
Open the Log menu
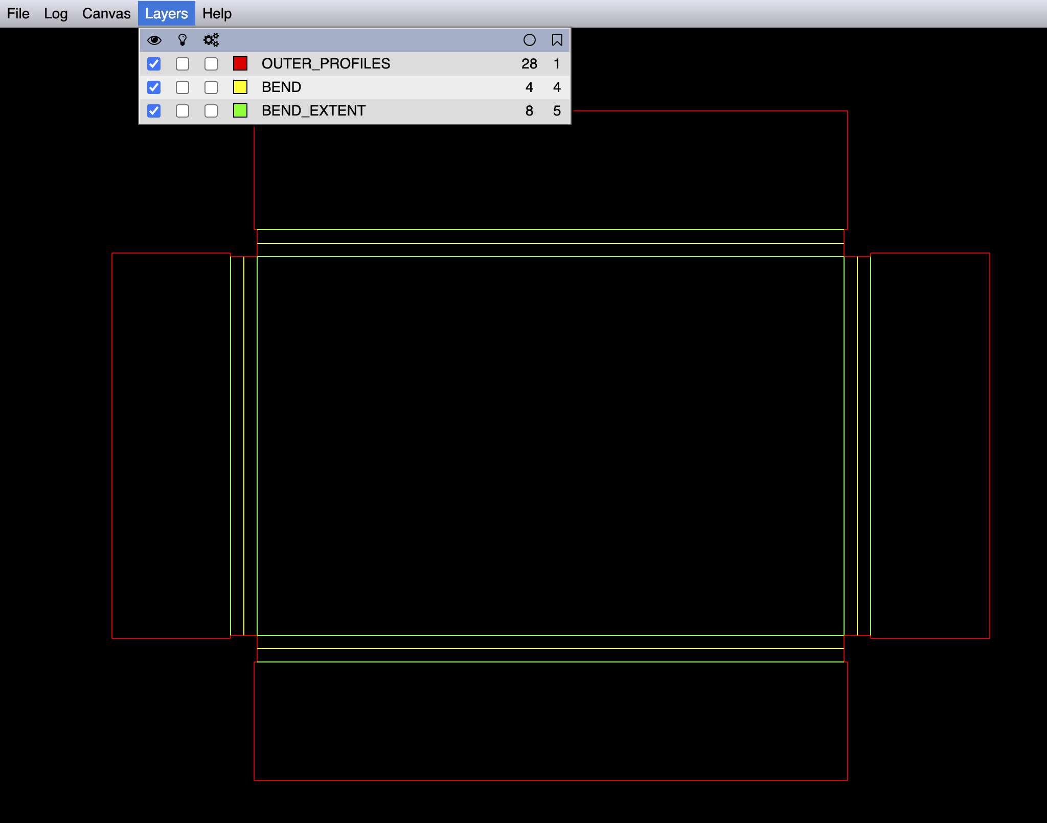(x=56, y=13)
